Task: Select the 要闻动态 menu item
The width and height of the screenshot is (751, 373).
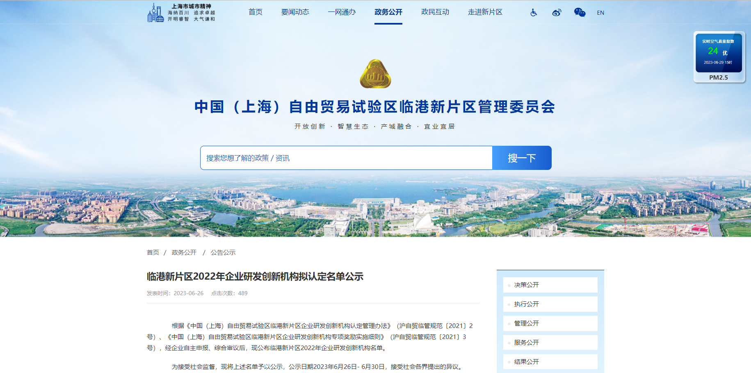Action: click(x=295, y=12)
